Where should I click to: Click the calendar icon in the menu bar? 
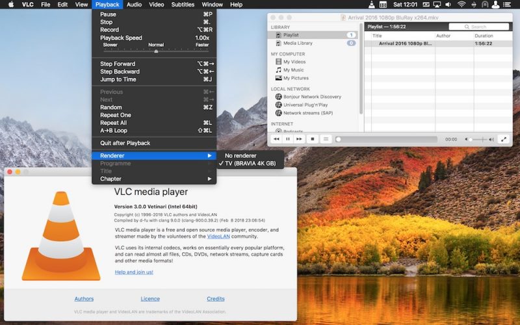383,5
